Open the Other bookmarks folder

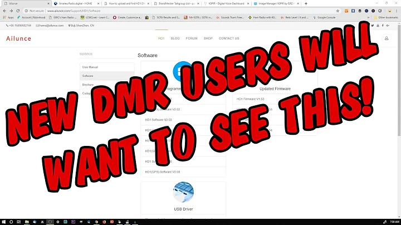(x=386, y=17)
